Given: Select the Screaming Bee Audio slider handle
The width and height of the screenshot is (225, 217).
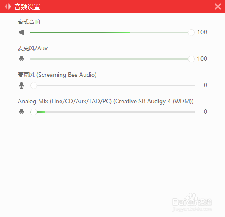Looking at the screenshot, I should pos(34,85).
